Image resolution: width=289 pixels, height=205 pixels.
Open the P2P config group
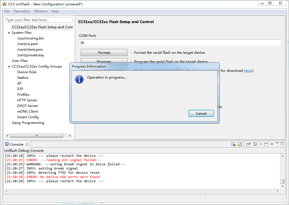(20, 89)
